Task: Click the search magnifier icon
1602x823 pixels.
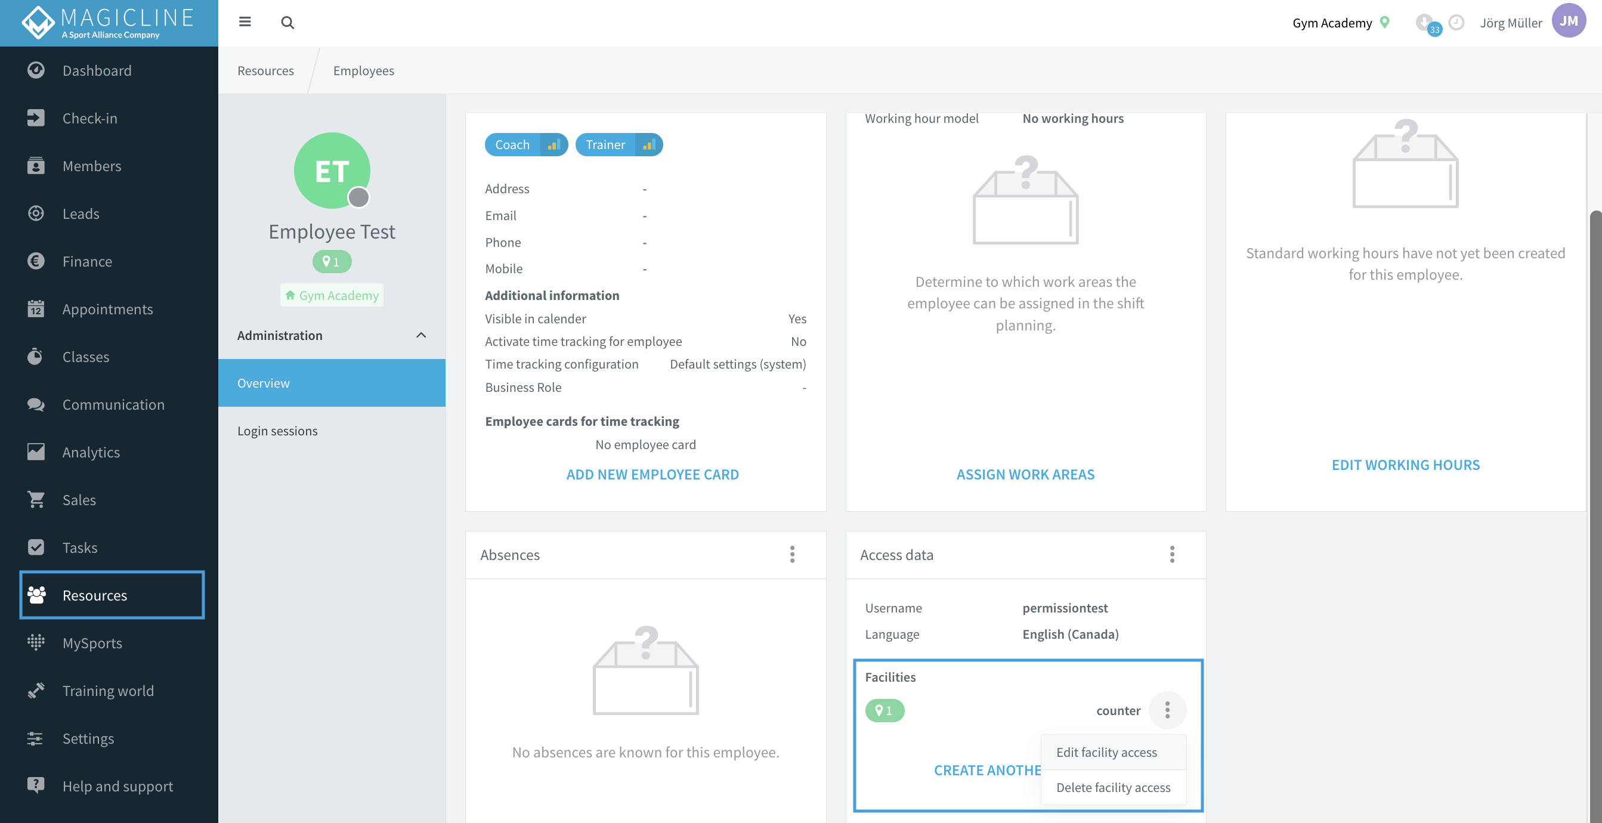Action: click(287, 23)
